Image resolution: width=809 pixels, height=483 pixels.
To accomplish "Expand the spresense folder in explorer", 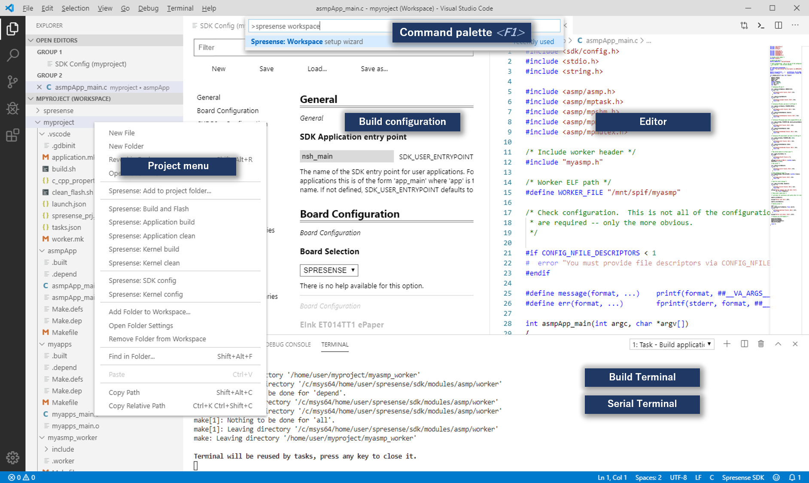I will (x=58, y=110).
